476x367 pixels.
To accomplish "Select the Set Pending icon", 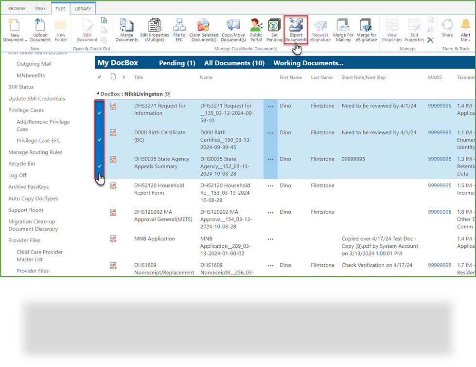I will pyautogui.click(x=275, y=29).
